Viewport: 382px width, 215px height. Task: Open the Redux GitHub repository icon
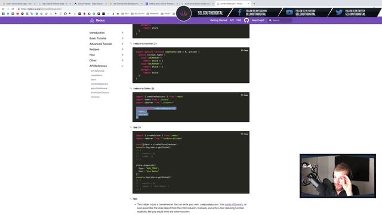247,20
